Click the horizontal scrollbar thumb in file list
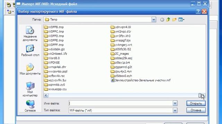The height and width of the screenshot is (124, 222). pyautogui.click(x=200, y=95)
